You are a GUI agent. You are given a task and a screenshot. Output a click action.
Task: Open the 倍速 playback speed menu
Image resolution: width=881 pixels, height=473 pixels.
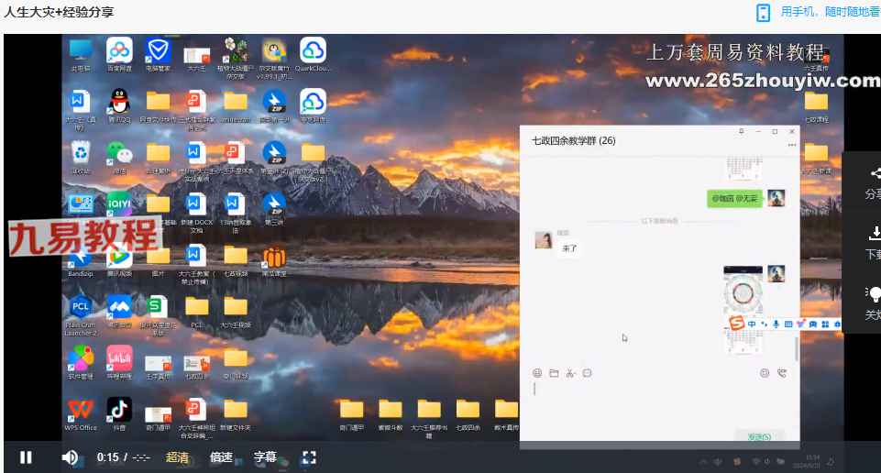tap(221, 457)
